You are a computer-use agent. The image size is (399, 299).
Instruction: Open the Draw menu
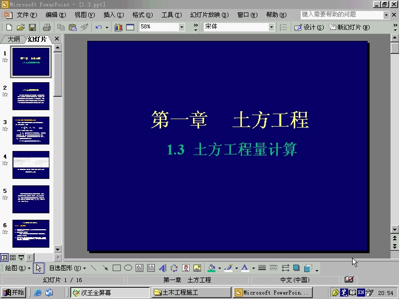(x=17, y=268)
